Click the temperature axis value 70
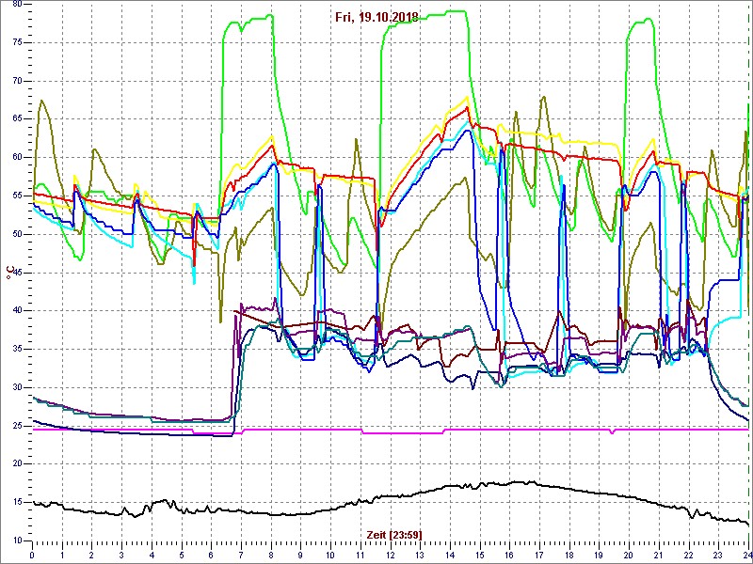The width and height of the screenshot is (753, 564). (x=16, y=81)
